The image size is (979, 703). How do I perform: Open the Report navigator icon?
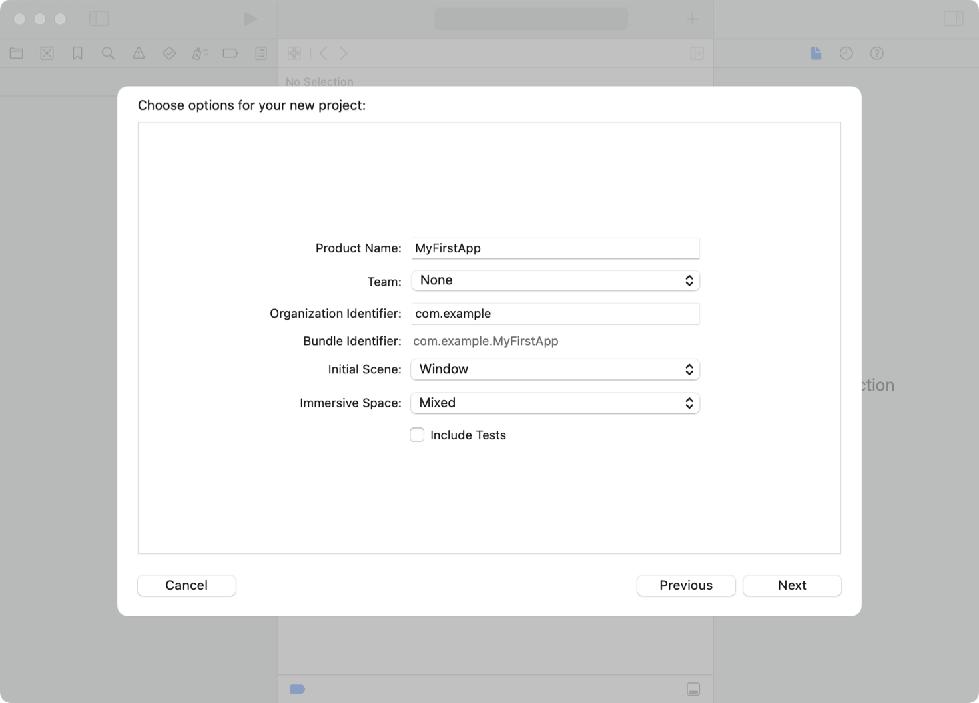coord(261,53)
